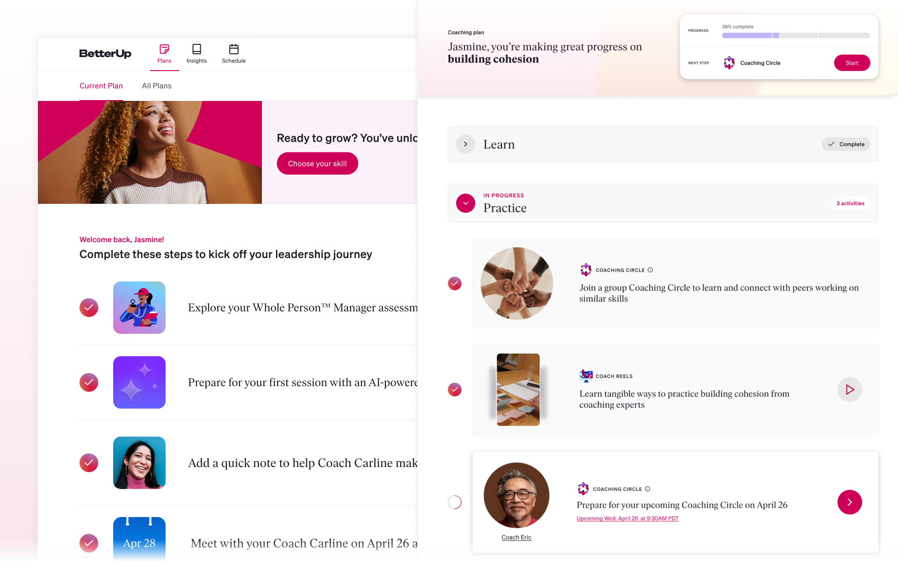This screenshot has height=561, width=898.
Task: Click the 'Ready to grow?' banner heading
Action: click(347, 138)
